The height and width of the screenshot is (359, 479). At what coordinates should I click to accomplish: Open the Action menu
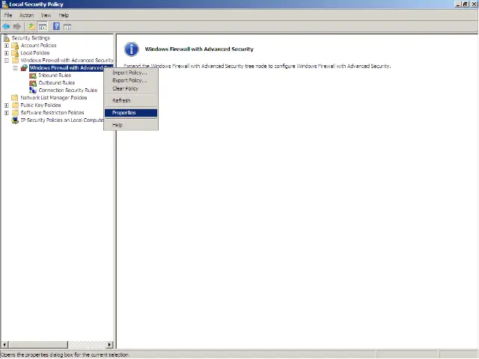tap(27, 15)
